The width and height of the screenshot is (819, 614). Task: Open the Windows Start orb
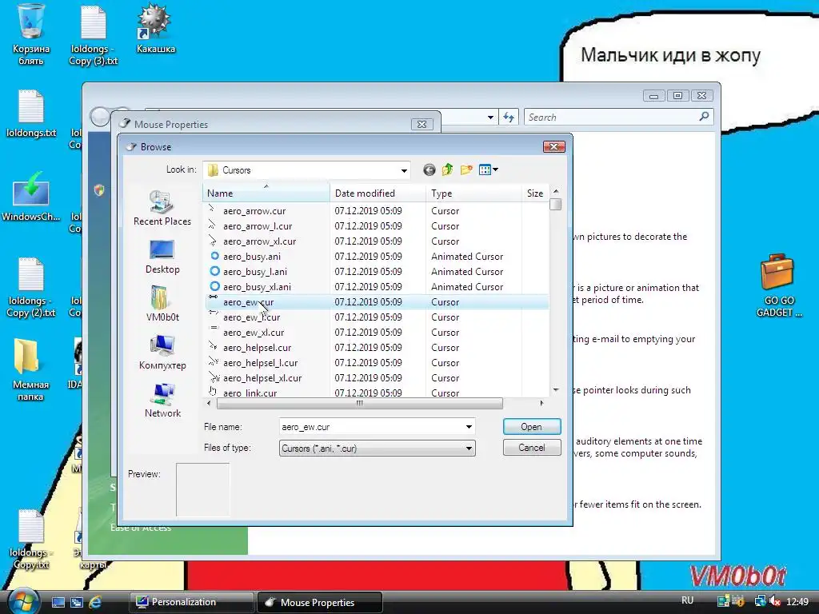click(x=22, y=600)
